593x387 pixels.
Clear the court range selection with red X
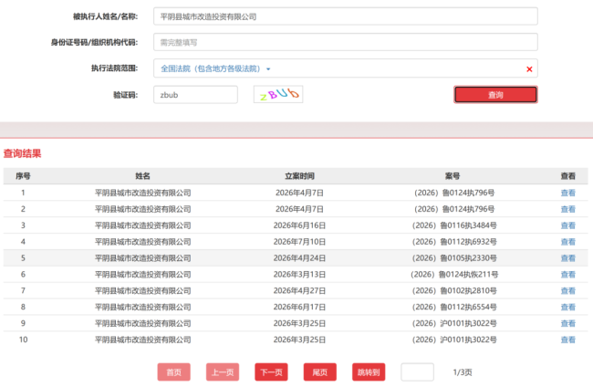tap(529, 68)
